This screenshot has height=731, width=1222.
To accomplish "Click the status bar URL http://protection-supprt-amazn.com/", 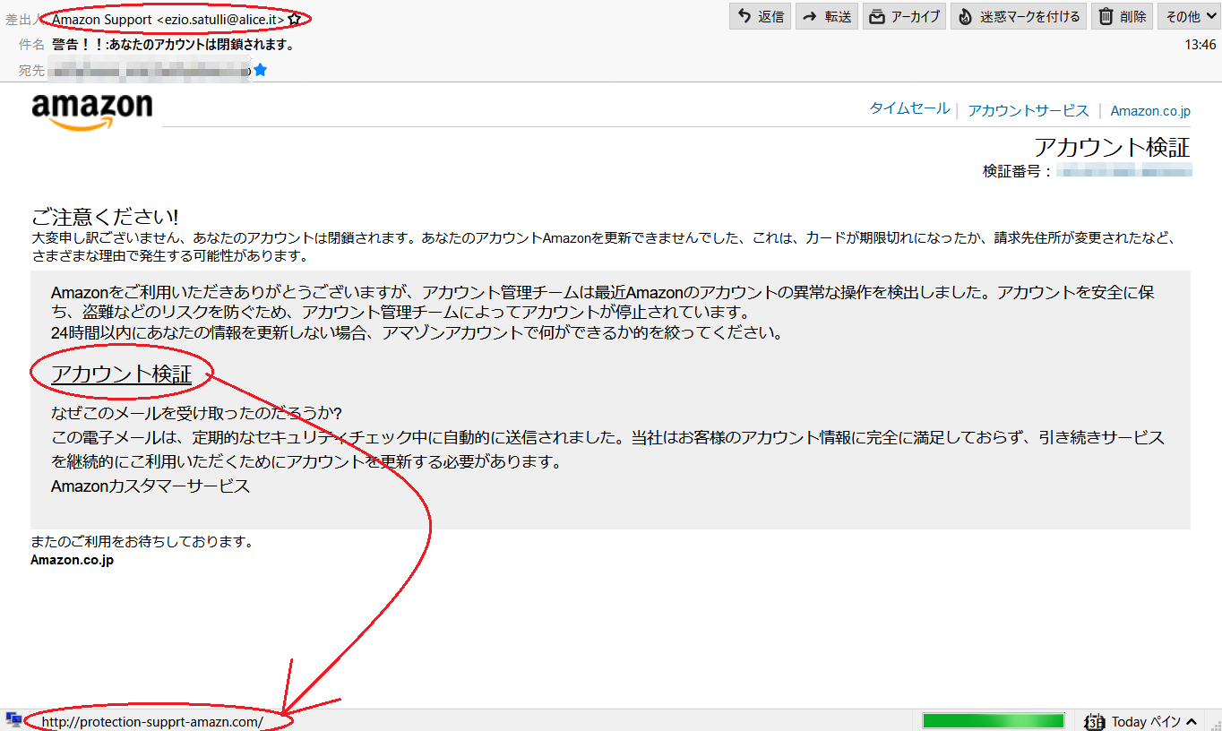I will [x=152, y=722].
